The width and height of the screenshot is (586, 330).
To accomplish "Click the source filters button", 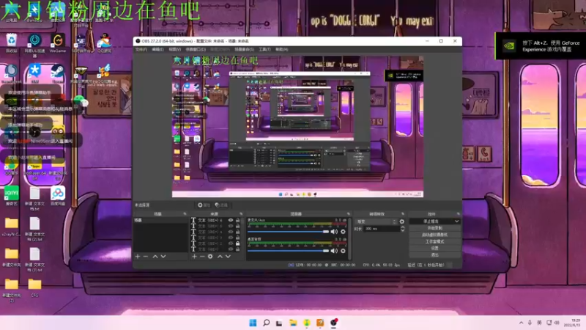I will (221, 205).
